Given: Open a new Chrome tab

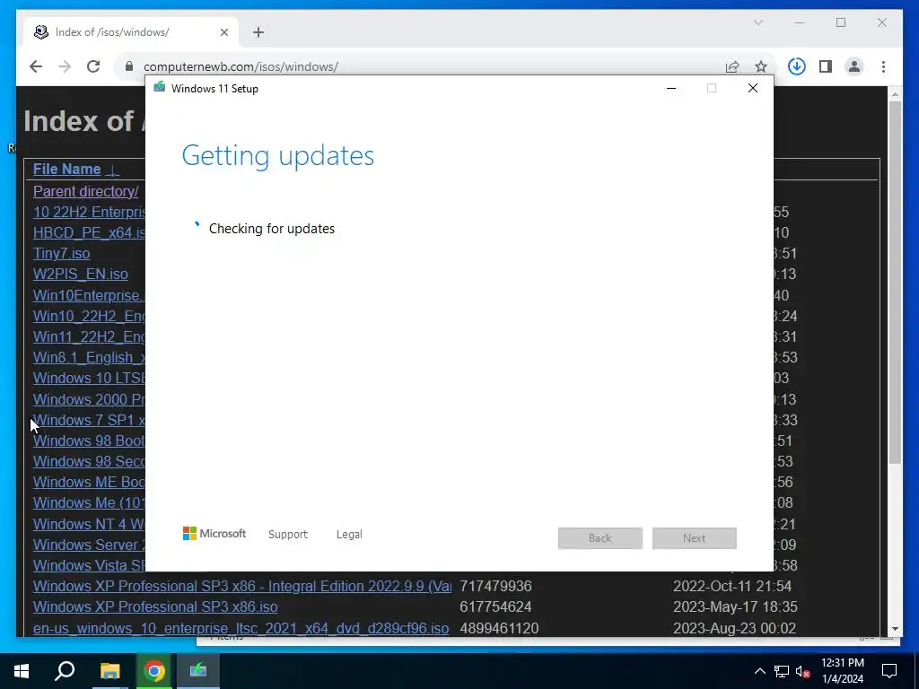Looking at the screenshot, I should click(x=258, y=32).
